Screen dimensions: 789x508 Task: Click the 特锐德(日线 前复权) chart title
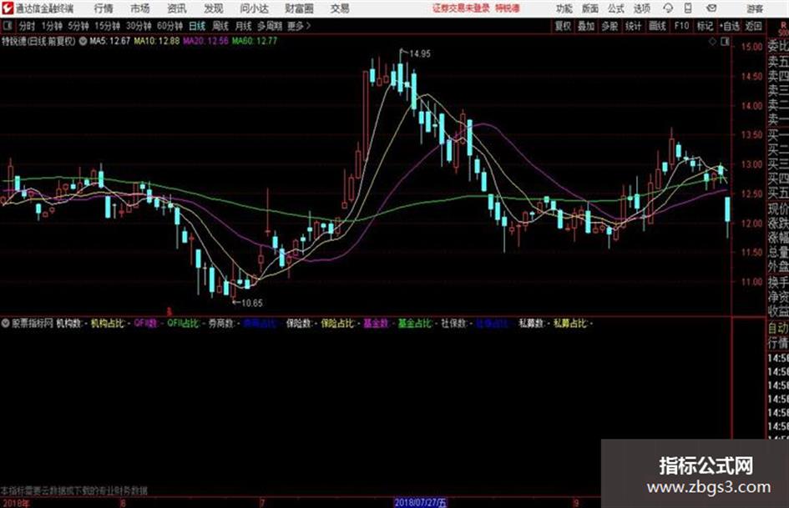click(x=38, y=41)
